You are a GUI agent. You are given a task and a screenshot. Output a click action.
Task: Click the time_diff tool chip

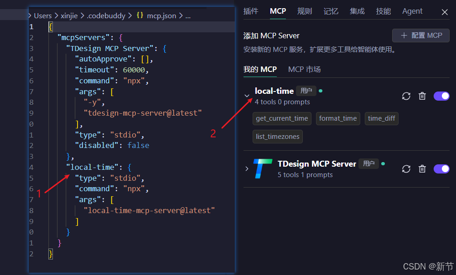coord(382,118)
